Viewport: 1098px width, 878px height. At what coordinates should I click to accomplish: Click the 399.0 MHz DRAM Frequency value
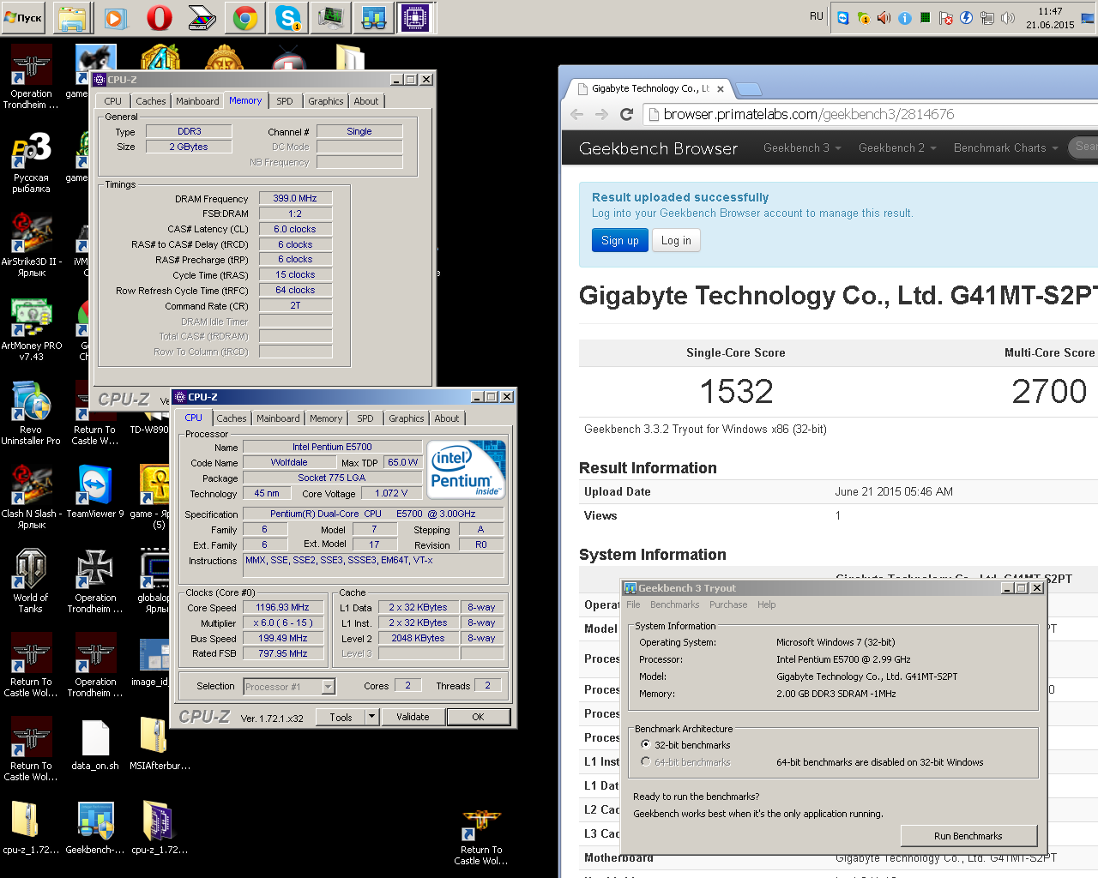(x=295, y=198)
